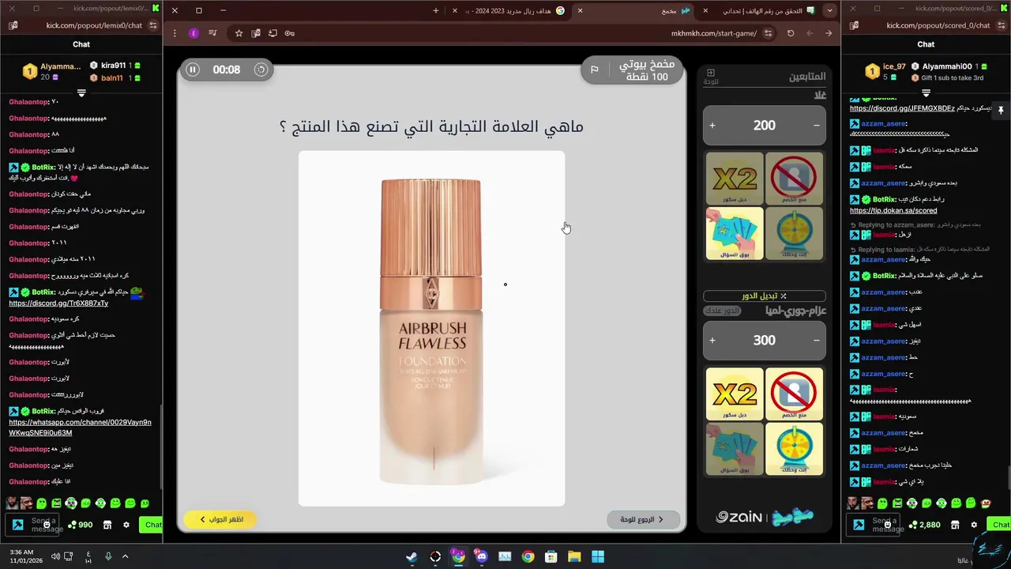The image size is (1011, 569).
Task: Open browser profile avatar
Action: 194,33
